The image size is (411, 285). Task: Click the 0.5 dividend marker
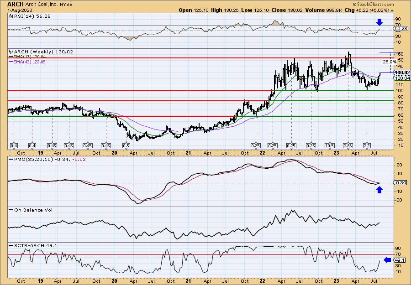click(x=126, y=146)
